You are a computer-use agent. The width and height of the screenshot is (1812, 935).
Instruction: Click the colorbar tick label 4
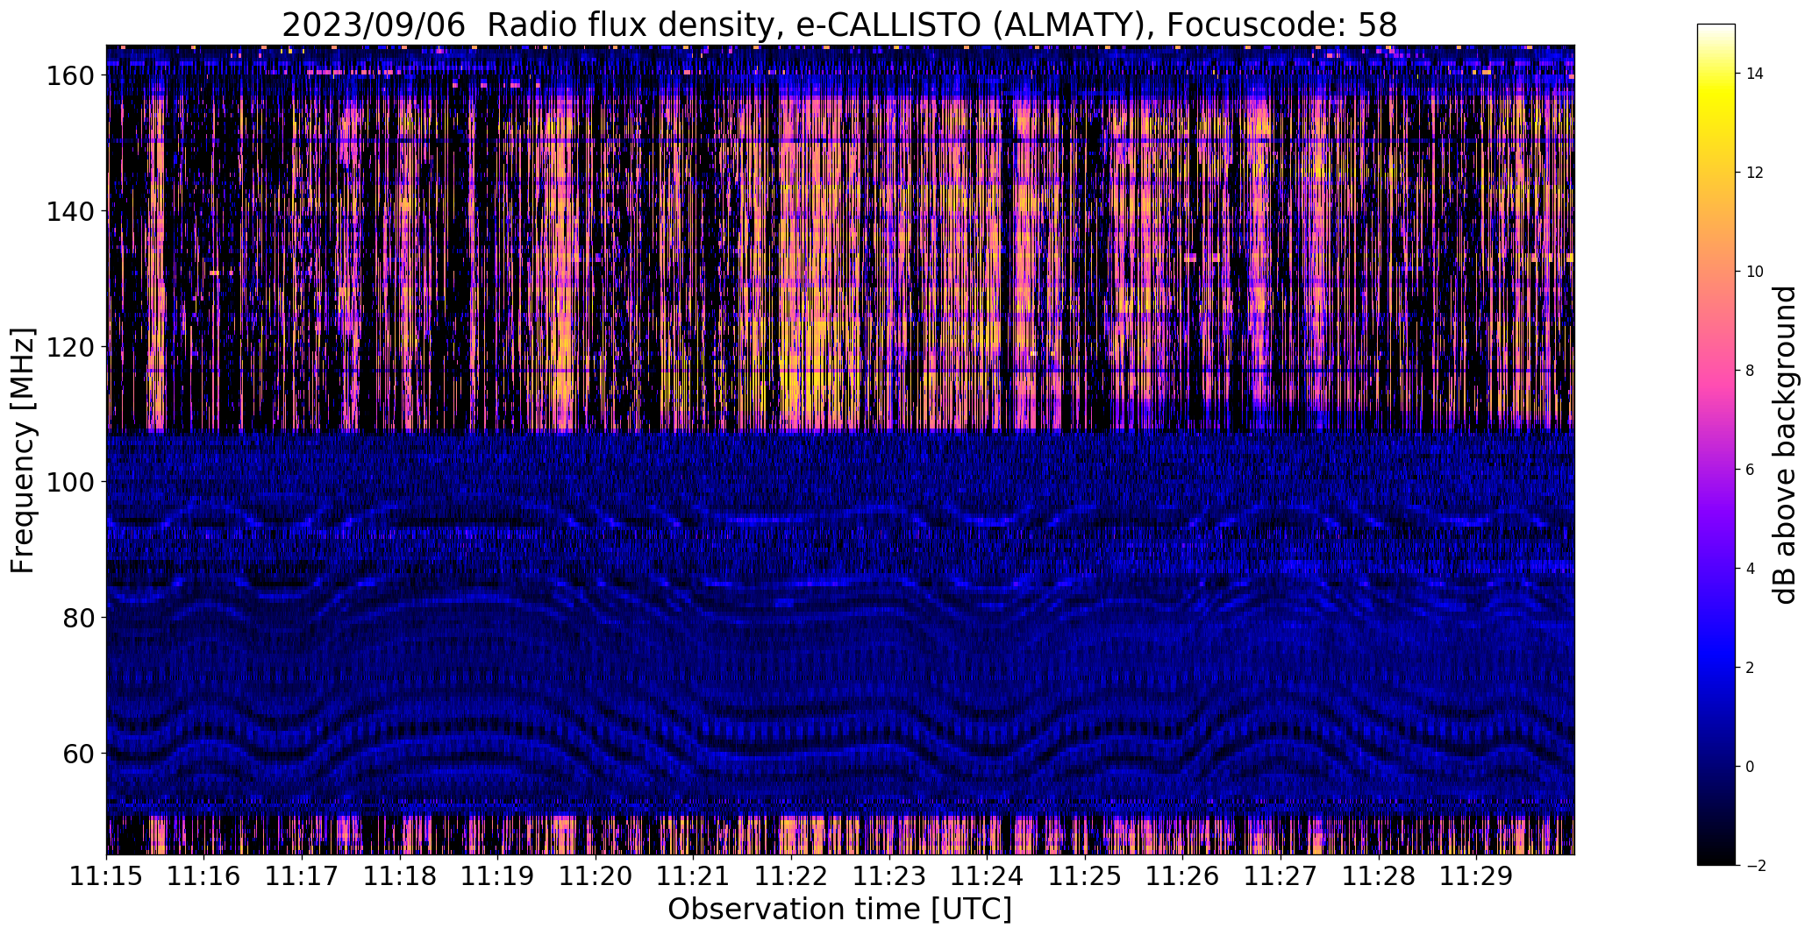click(x=1751, y=569)
